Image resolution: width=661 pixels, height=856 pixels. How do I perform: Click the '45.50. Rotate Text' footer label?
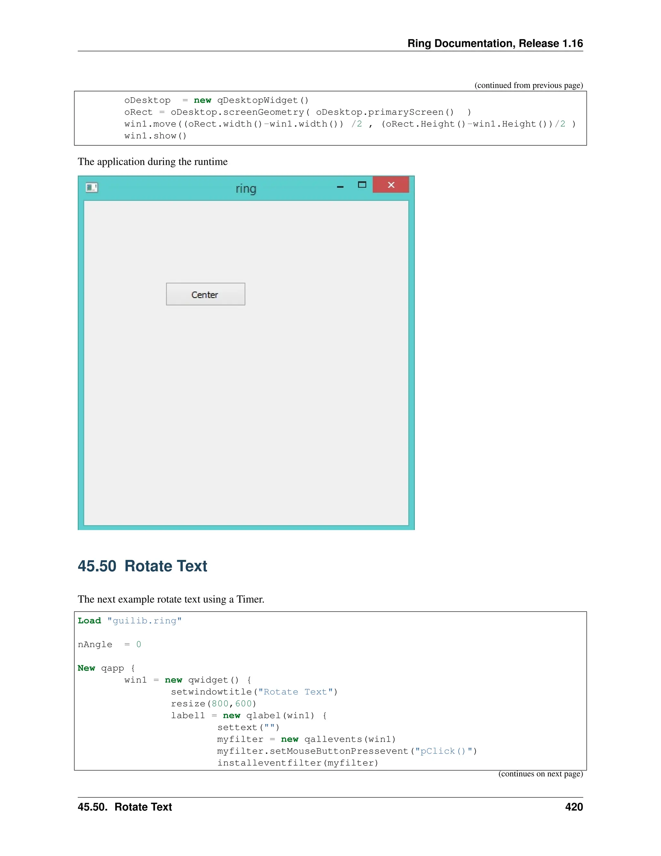(x=125, y=807)
